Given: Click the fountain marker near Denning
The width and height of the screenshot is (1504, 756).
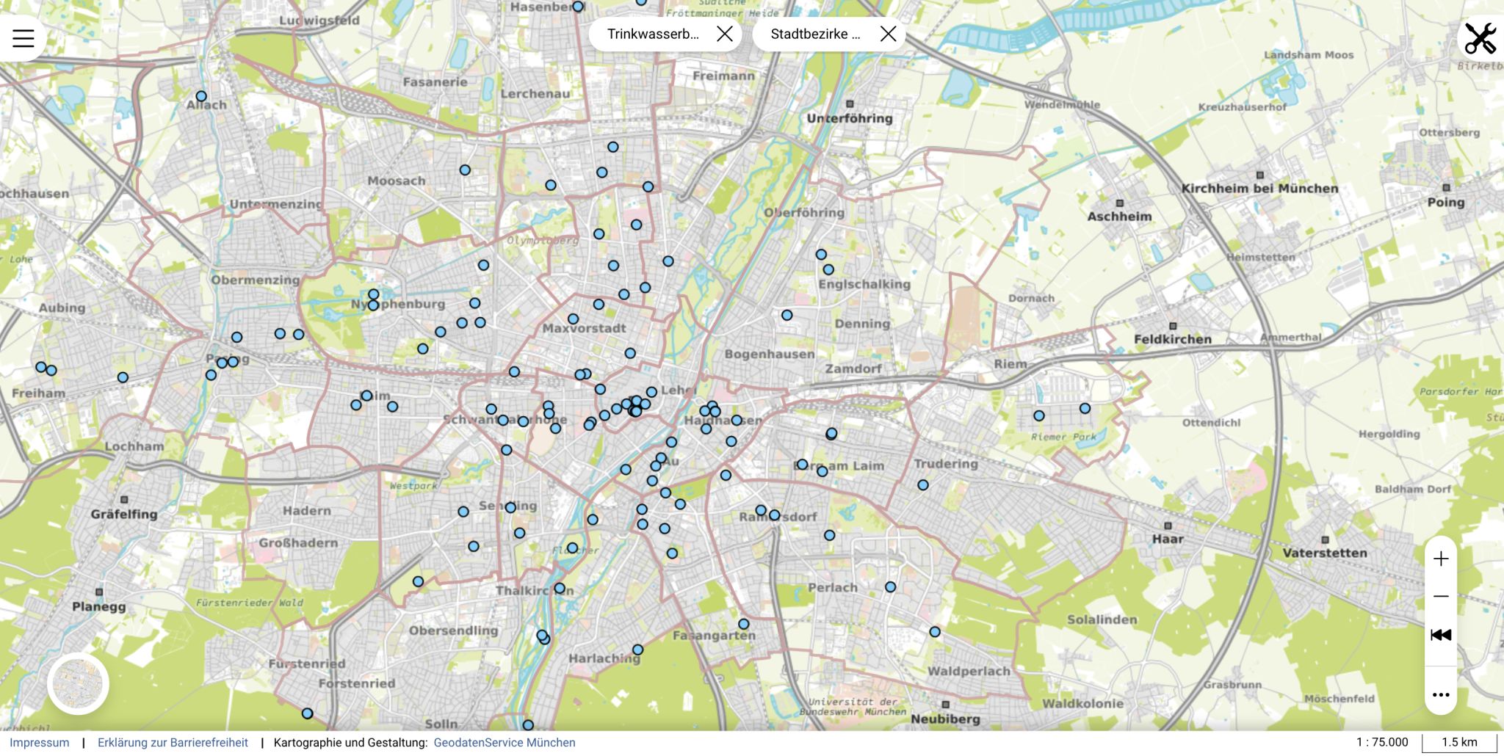Looking at the screenshot, I should point(787,315).
